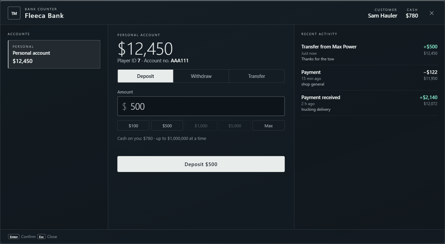Click the '15 min ago' timestamp
This screenshot has width=445, height=244.
pos(311,79)
